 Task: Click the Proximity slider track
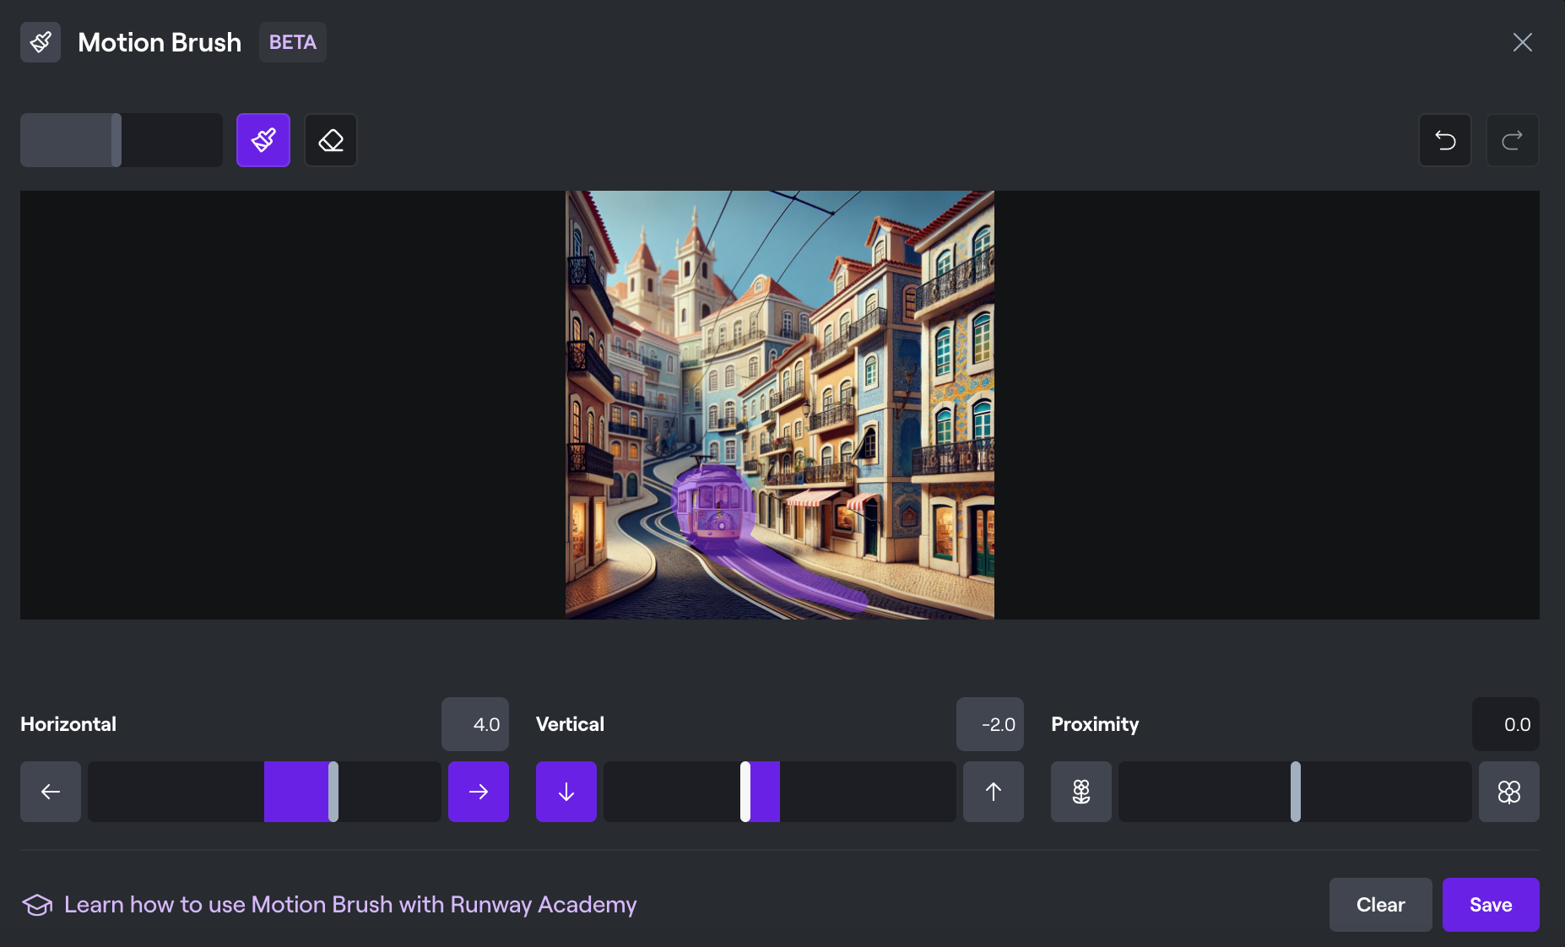coord(1295,792)
